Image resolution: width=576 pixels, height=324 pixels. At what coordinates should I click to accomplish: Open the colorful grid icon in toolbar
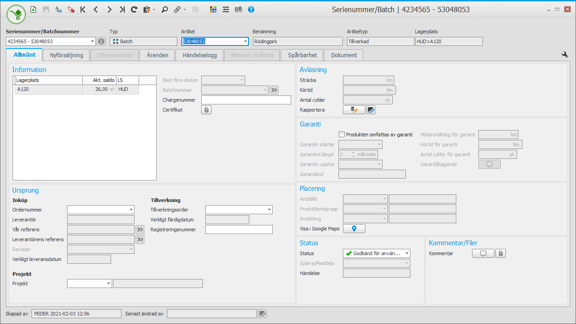click(x=213, y=9)
